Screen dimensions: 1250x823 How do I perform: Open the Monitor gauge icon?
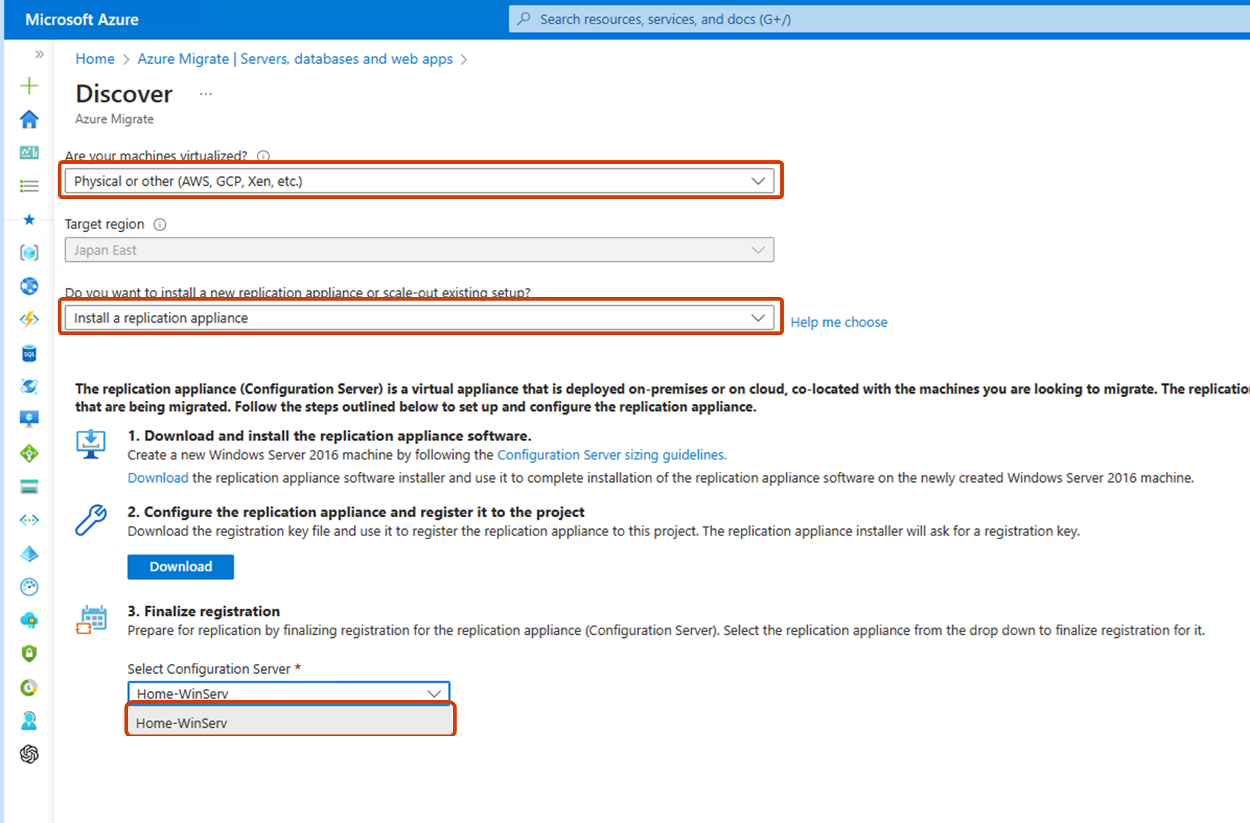click(x=29, y=587)
